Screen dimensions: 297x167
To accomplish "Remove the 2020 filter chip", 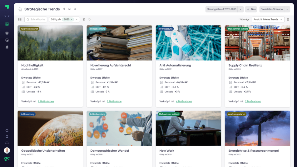I will click(x=71, y=19).
